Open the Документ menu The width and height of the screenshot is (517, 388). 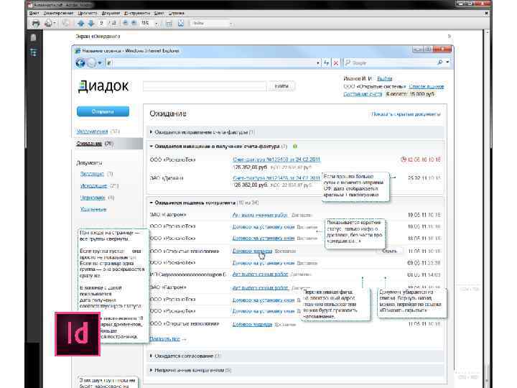pyautogui.click(x=111, y=13)
